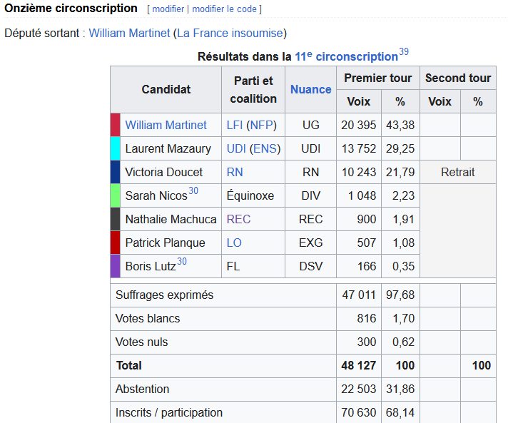Image resolution: width=508 pixels, height=423 pixels.
Task: Open the 11e circonscription link in the caption
Action: tap(346, 56)
